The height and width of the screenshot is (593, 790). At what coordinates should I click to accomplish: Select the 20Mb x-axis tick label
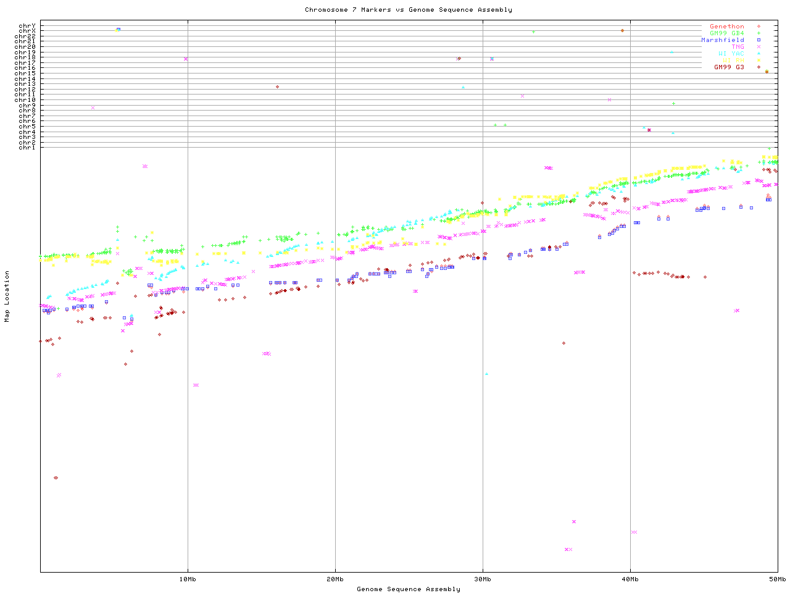tap(335, 579)
